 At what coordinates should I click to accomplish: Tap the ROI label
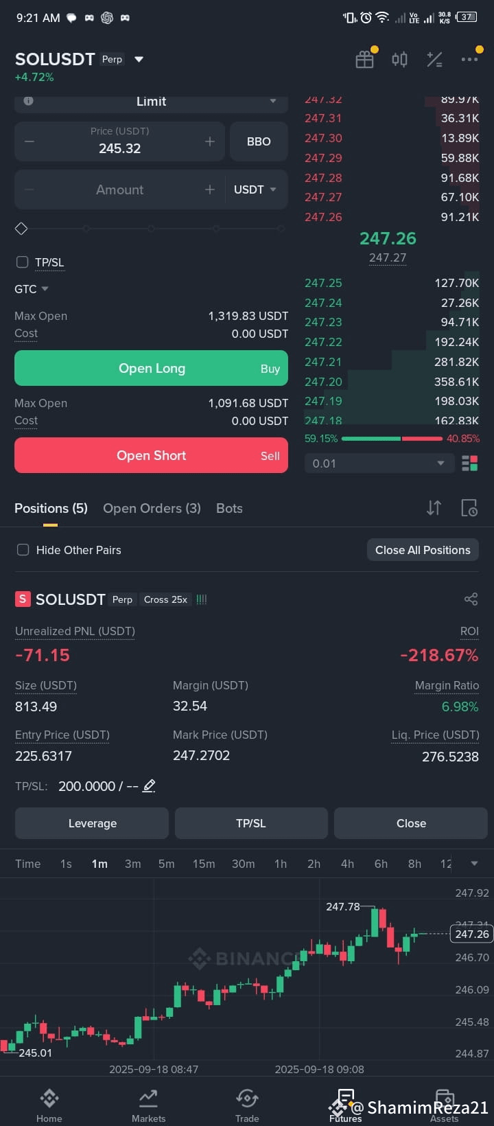point(469,631)
